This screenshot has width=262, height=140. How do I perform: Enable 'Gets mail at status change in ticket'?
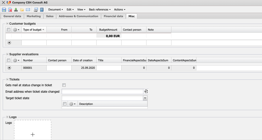(64, 85)
